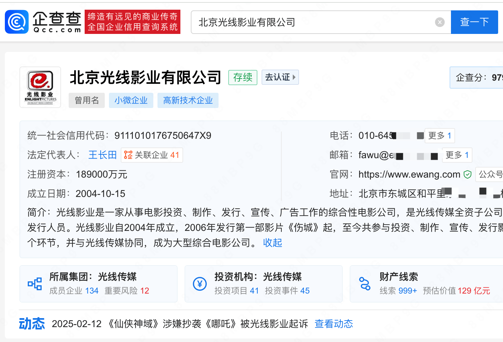
Task: Click the Qcc.com logo icon
Action: (17, 22)
